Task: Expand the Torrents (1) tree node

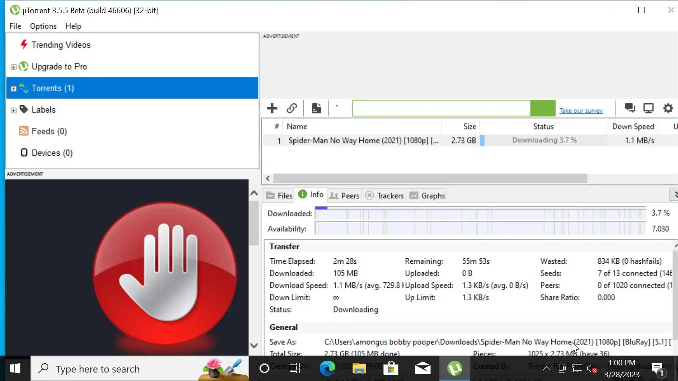Action: coord(14,88)
